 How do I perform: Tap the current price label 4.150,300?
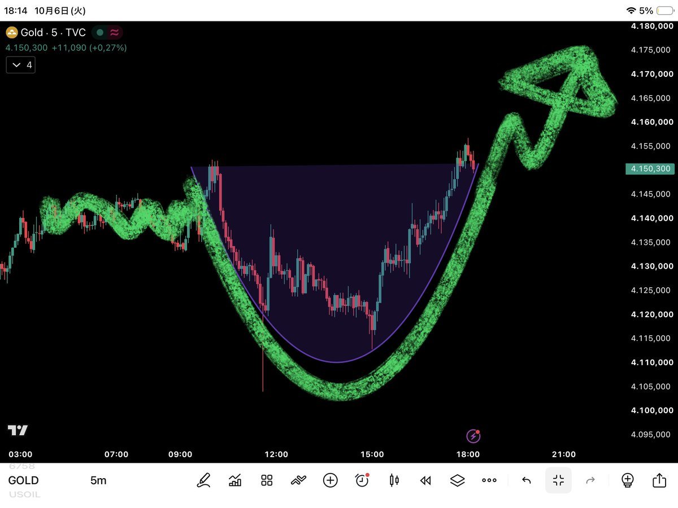click(x=650, y=169)
